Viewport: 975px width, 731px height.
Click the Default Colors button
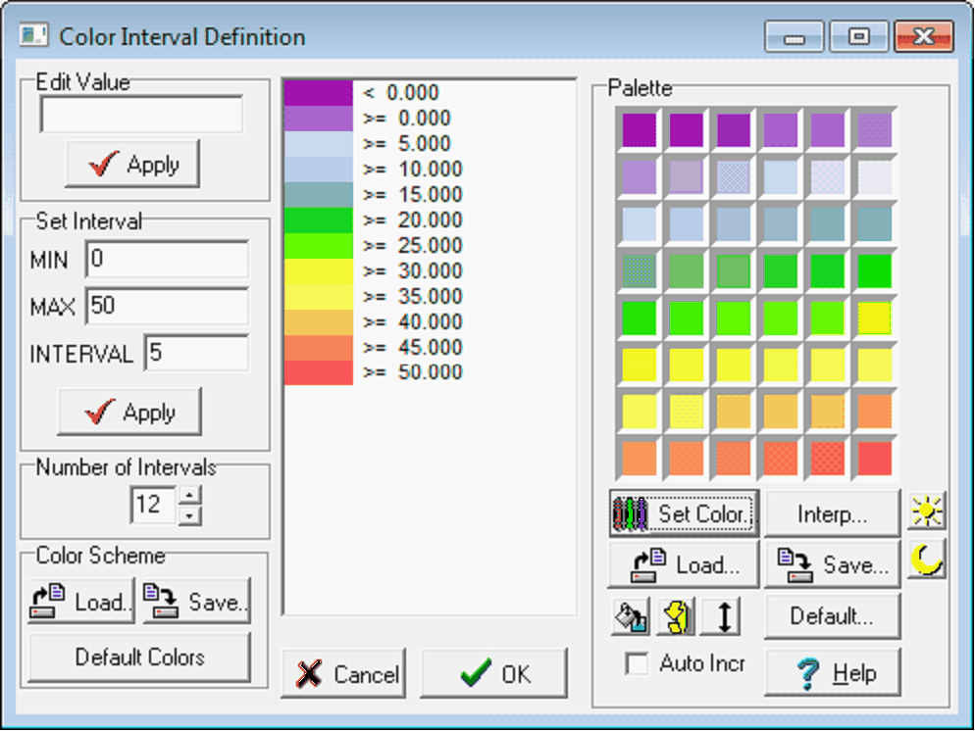pos(139,657)
